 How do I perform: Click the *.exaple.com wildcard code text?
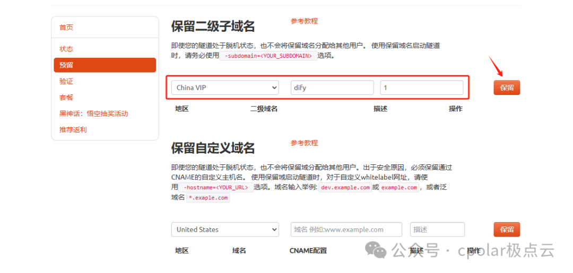[209, 198]
